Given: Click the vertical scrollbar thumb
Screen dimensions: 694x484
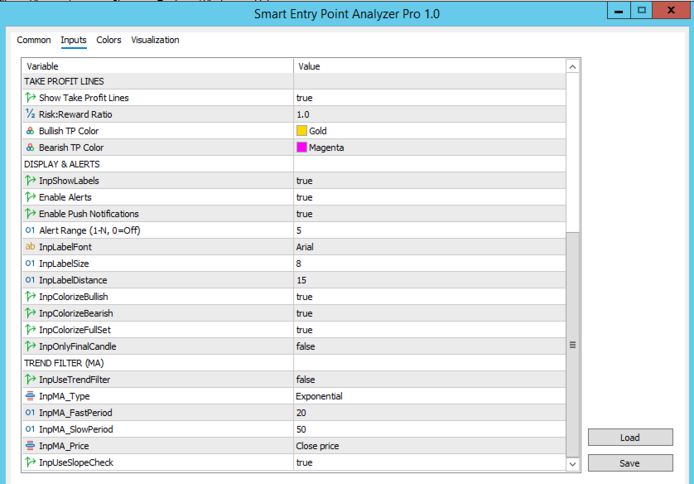Looking at the screenshot, I should click(x=572, y=345).
